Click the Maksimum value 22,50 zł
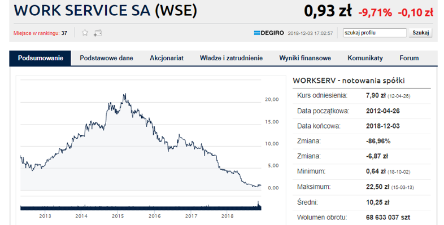The image size is (444, 225). pyautogui.click(x=377, y=187)
